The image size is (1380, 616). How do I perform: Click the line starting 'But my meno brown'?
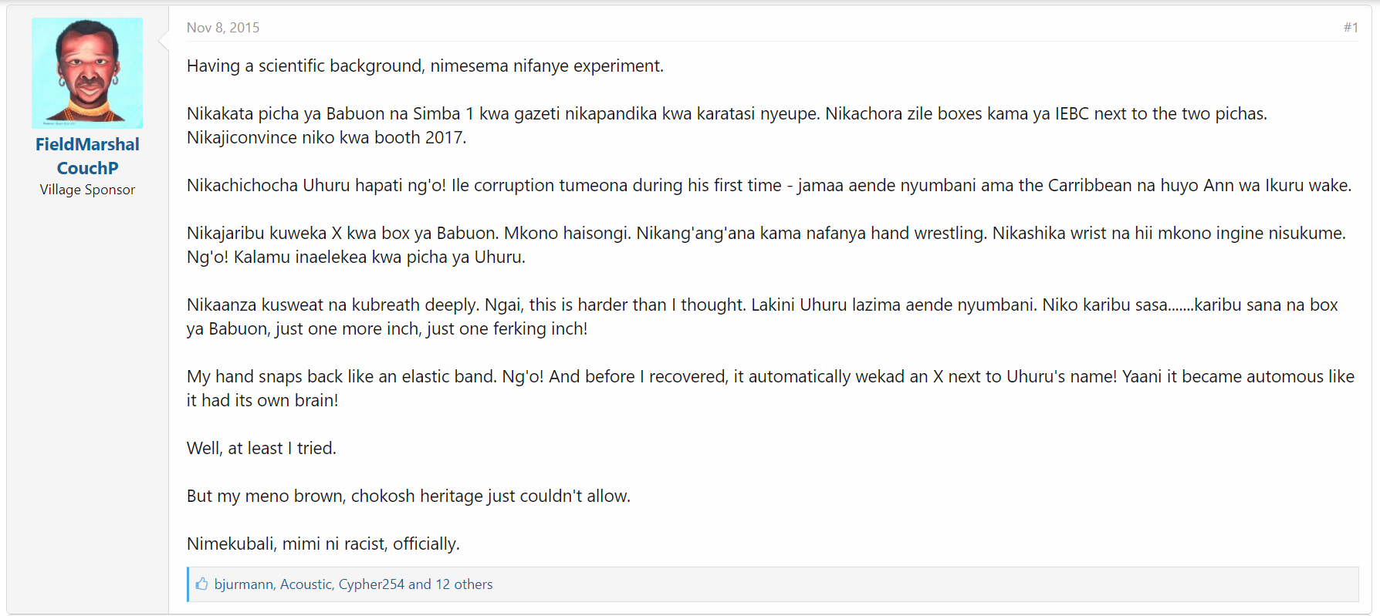pos(408,497)
